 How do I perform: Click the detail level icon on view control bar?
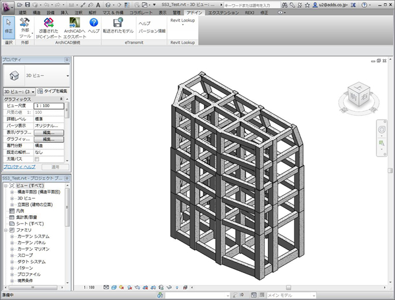tap(106, 287)
